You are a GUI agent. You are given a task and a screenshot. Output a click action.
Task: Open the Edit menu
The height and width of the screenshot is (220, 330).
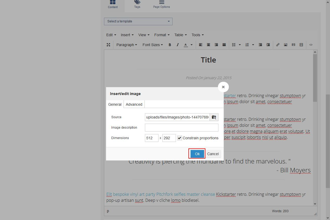coord(111,35)
